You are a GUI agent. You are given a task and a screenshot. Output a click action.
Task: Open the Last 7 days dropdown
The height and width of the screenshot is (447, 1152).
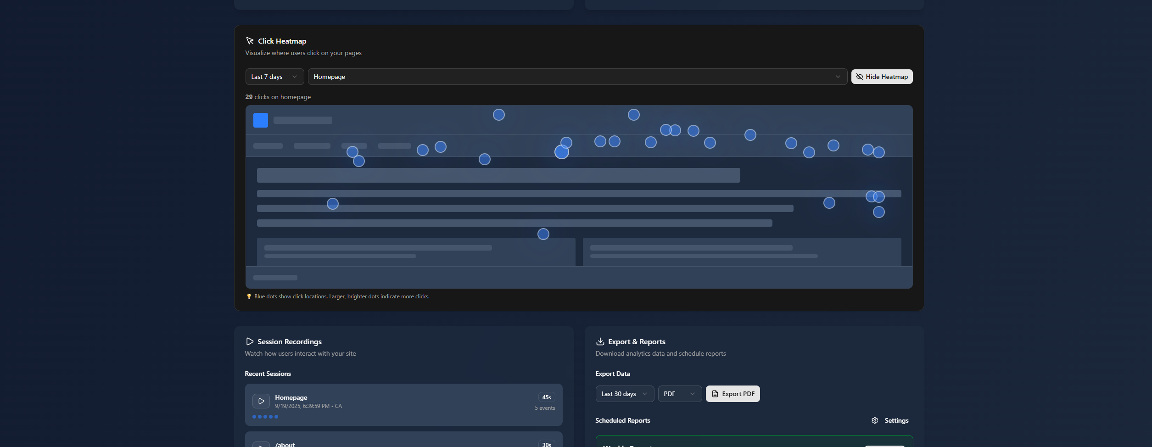(x=274, y=77)
